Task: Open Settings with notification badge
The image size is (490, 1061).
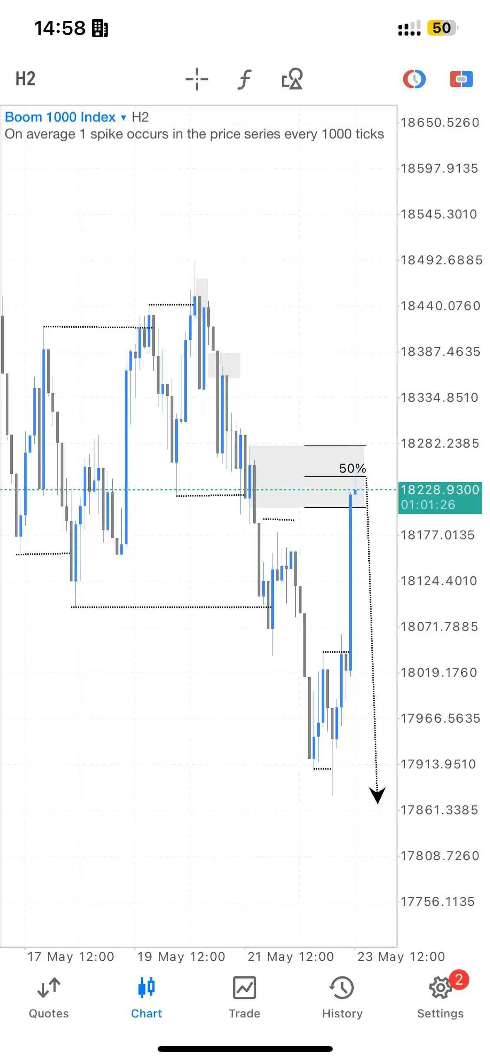Action: coord(441,996)
